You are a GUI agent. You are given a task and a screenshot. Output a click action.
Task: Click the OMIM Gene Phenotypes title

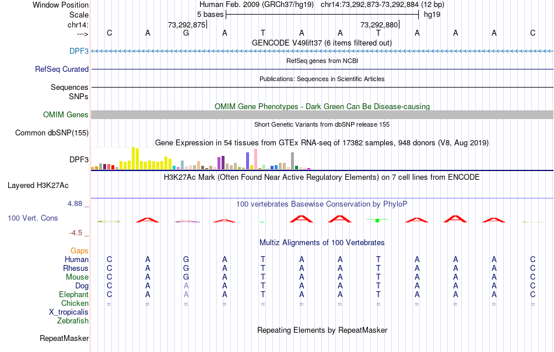[x=322, y=106]
